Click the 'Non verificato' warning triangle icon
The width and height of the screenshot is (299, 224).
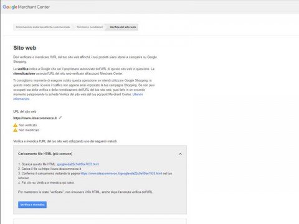(16, 125)
